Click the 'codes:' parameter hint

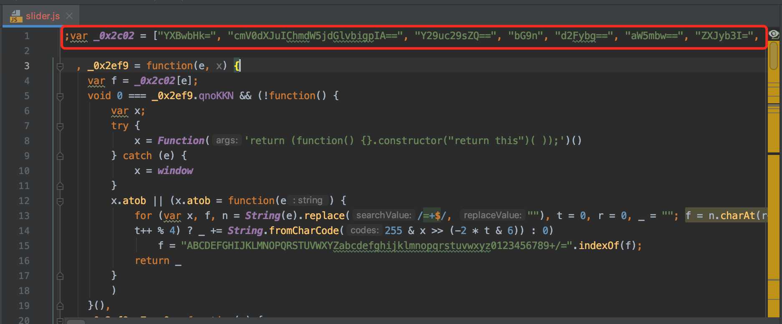[x=364, y=231]
